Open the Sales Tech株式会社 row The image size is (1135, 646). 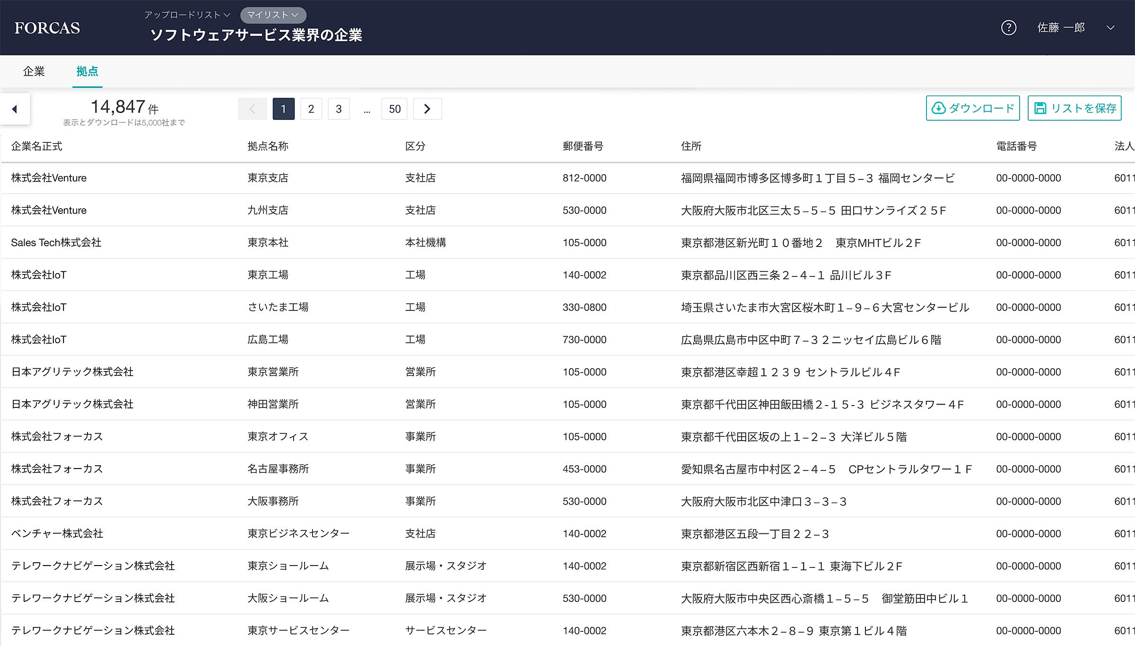(56, 243)
